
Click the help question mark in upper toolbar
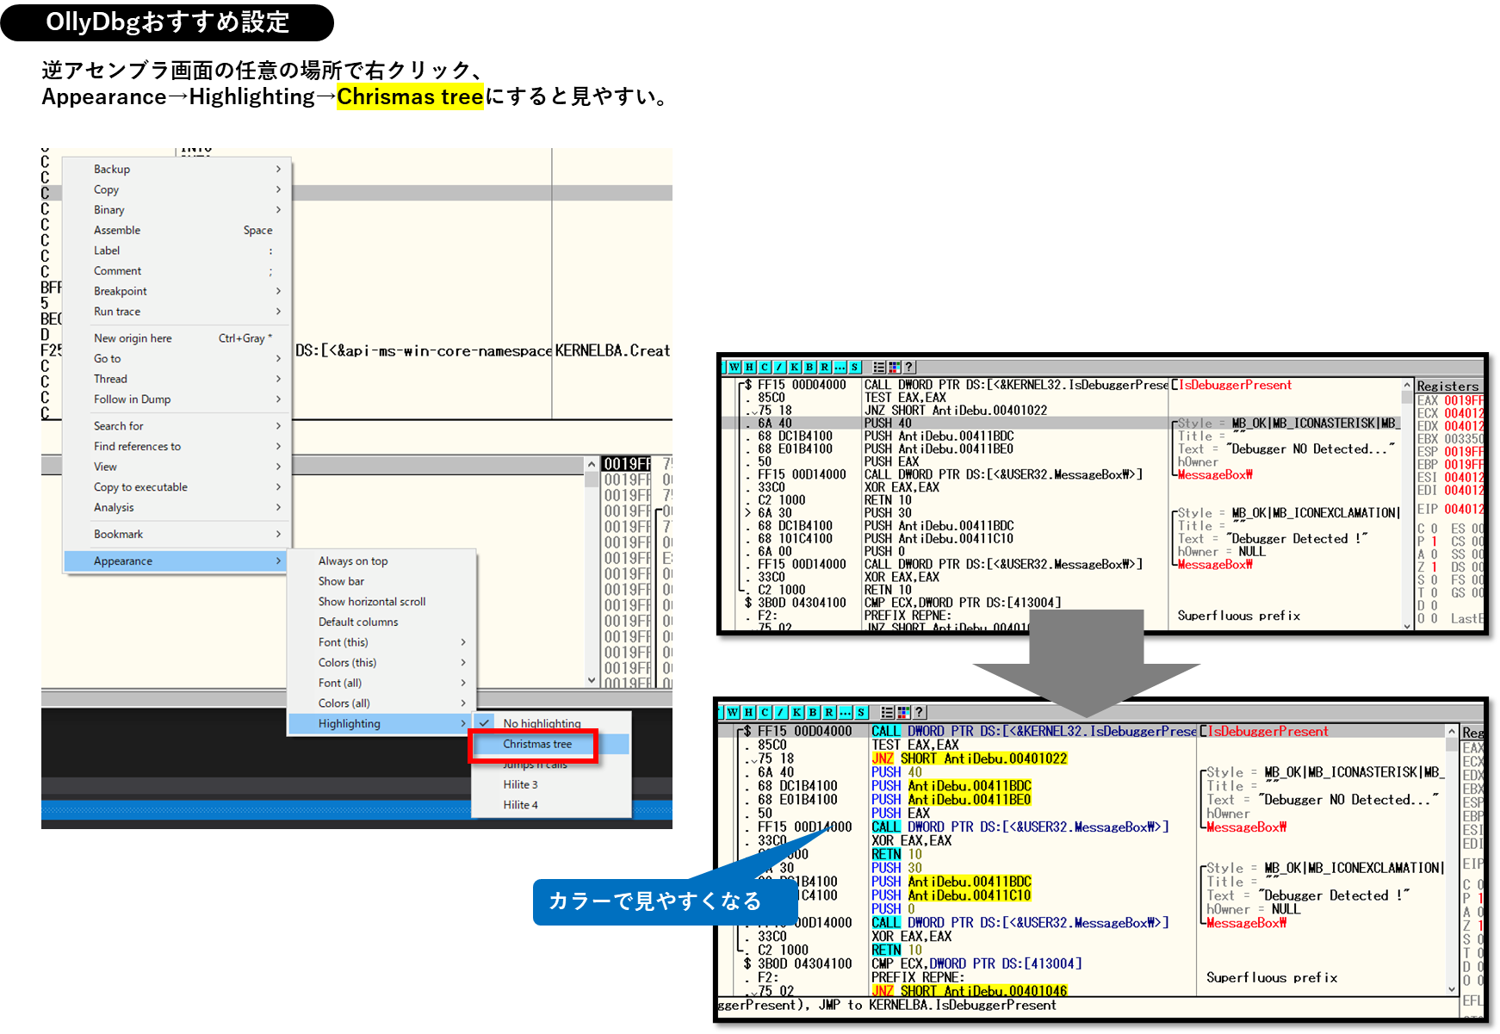(x=908, y=367)
